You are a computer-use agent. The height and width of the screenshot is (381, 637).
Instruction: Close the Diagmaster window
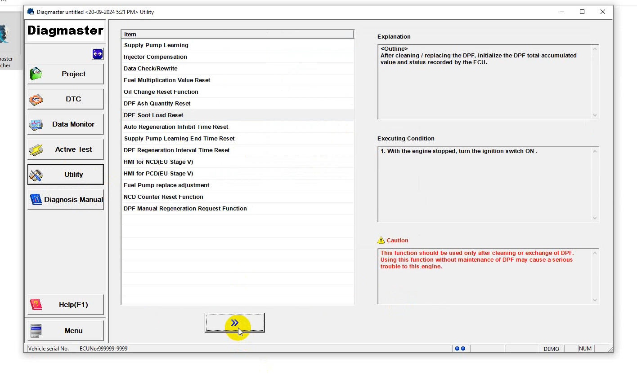(603, 12)
